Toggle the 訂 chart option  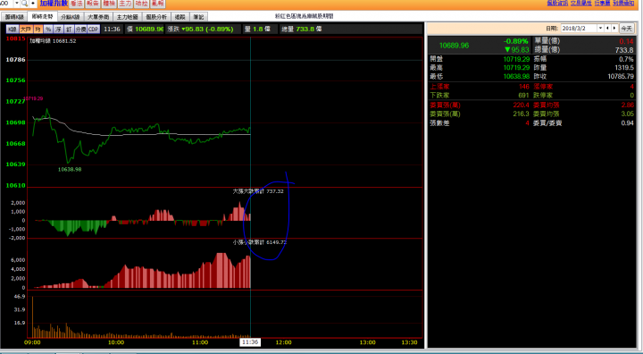[69, 29]
